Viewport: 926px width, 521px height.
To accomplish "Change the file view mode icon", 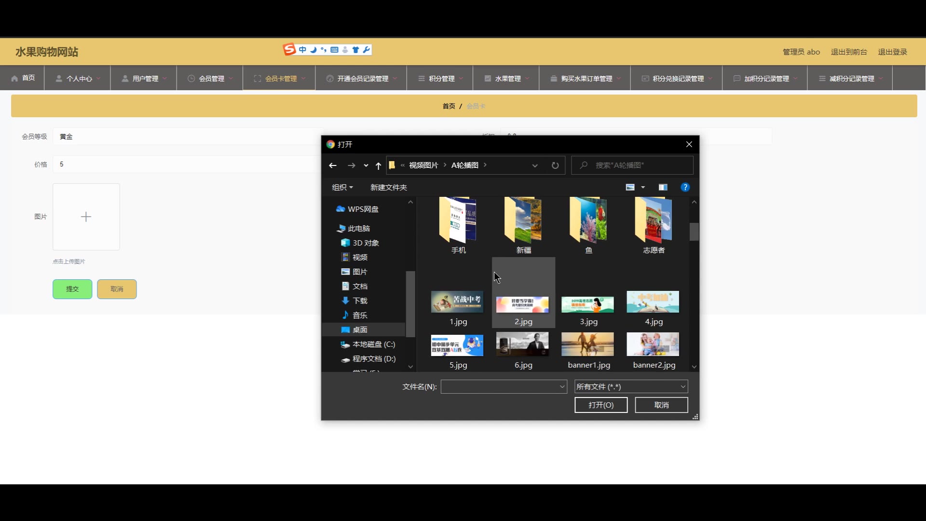I will 630,187.
